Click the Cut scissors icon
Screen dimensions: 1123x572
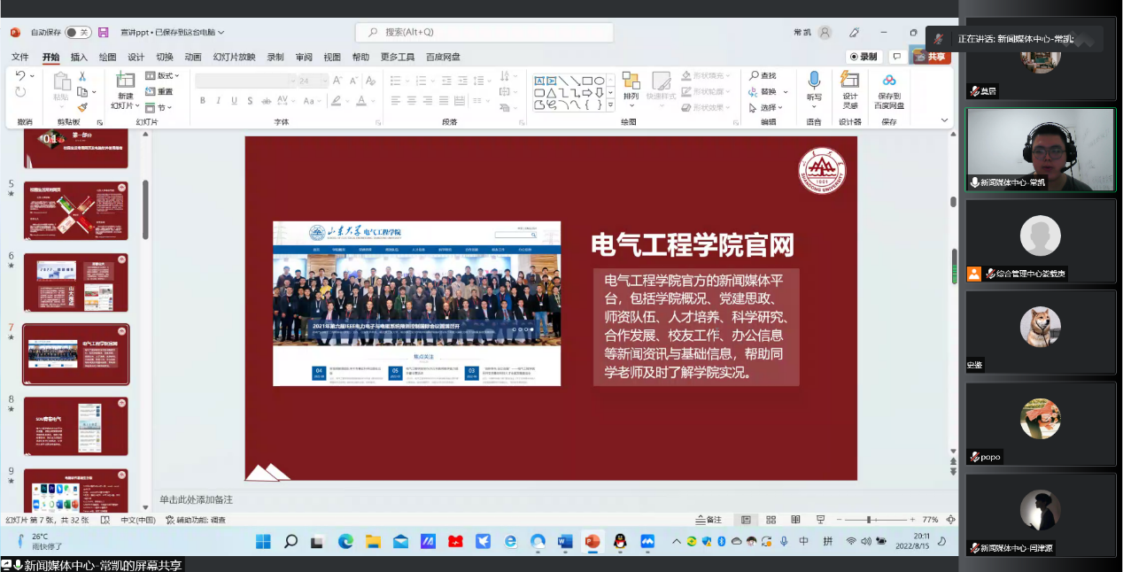pos(82,77)
